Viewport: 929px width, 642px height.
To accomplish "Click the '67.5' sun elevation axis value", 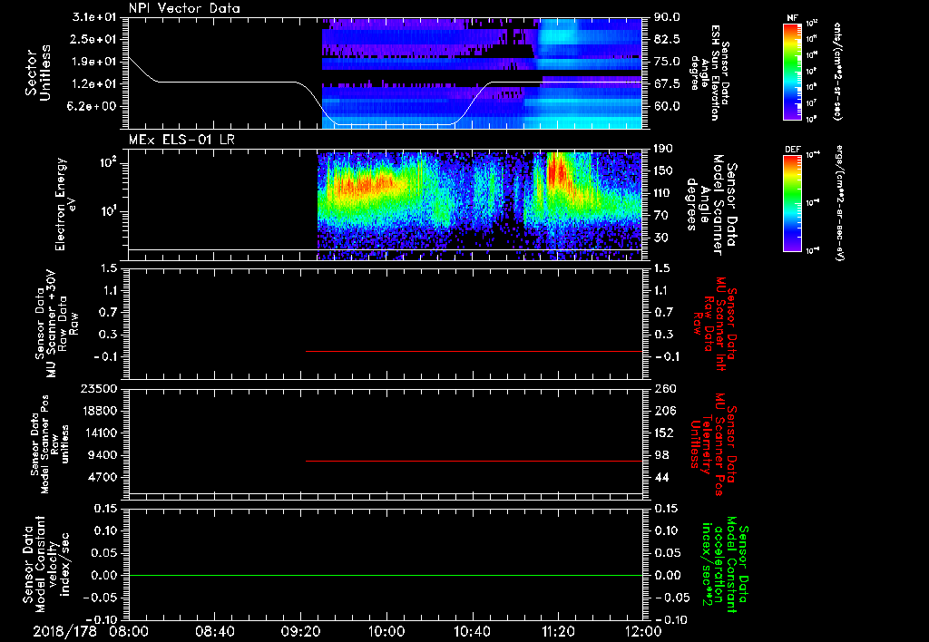I will [667, 83].
